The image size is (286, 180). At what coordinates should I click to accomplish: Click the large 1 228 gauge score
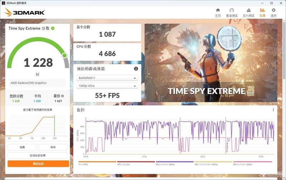coord(38,62)
